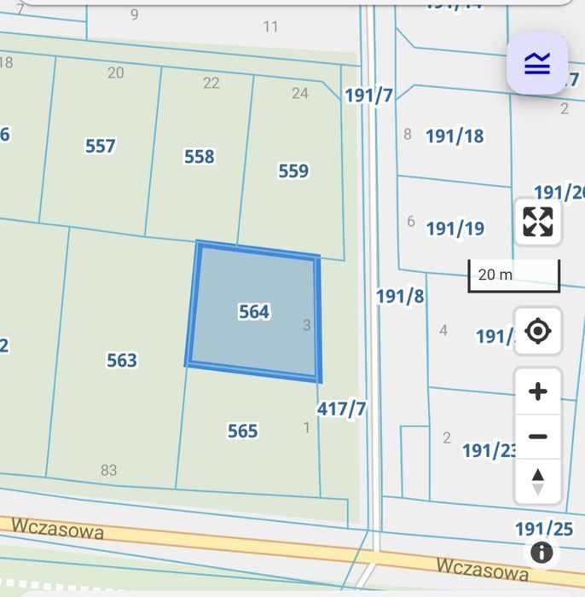Image resolution: width=585 pixels, height=597 pixels.
Task: Click house number 8 near 191/18
Action: point(408,134)
